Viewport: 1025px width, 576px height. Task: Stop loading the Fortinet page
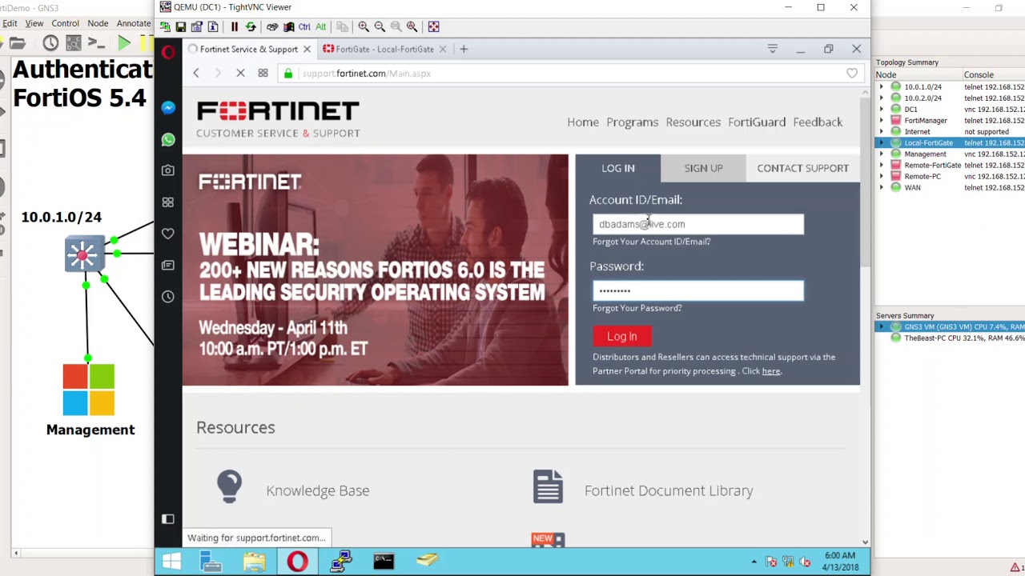[x=240, y=74]
